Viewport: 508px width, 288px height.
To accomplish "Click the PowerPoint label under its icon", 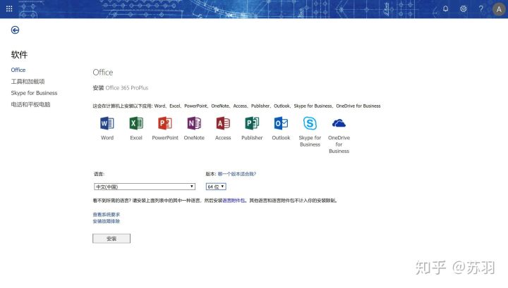I will (165, 138).
